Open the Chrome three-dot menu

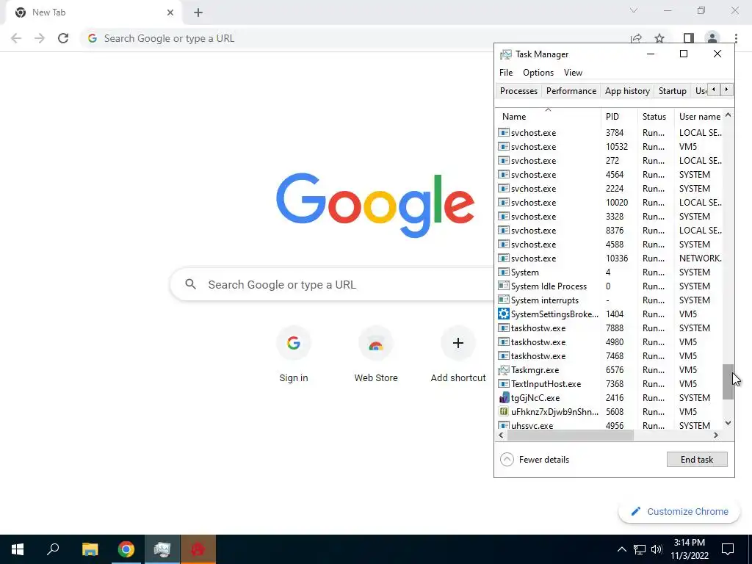[736, 38]
